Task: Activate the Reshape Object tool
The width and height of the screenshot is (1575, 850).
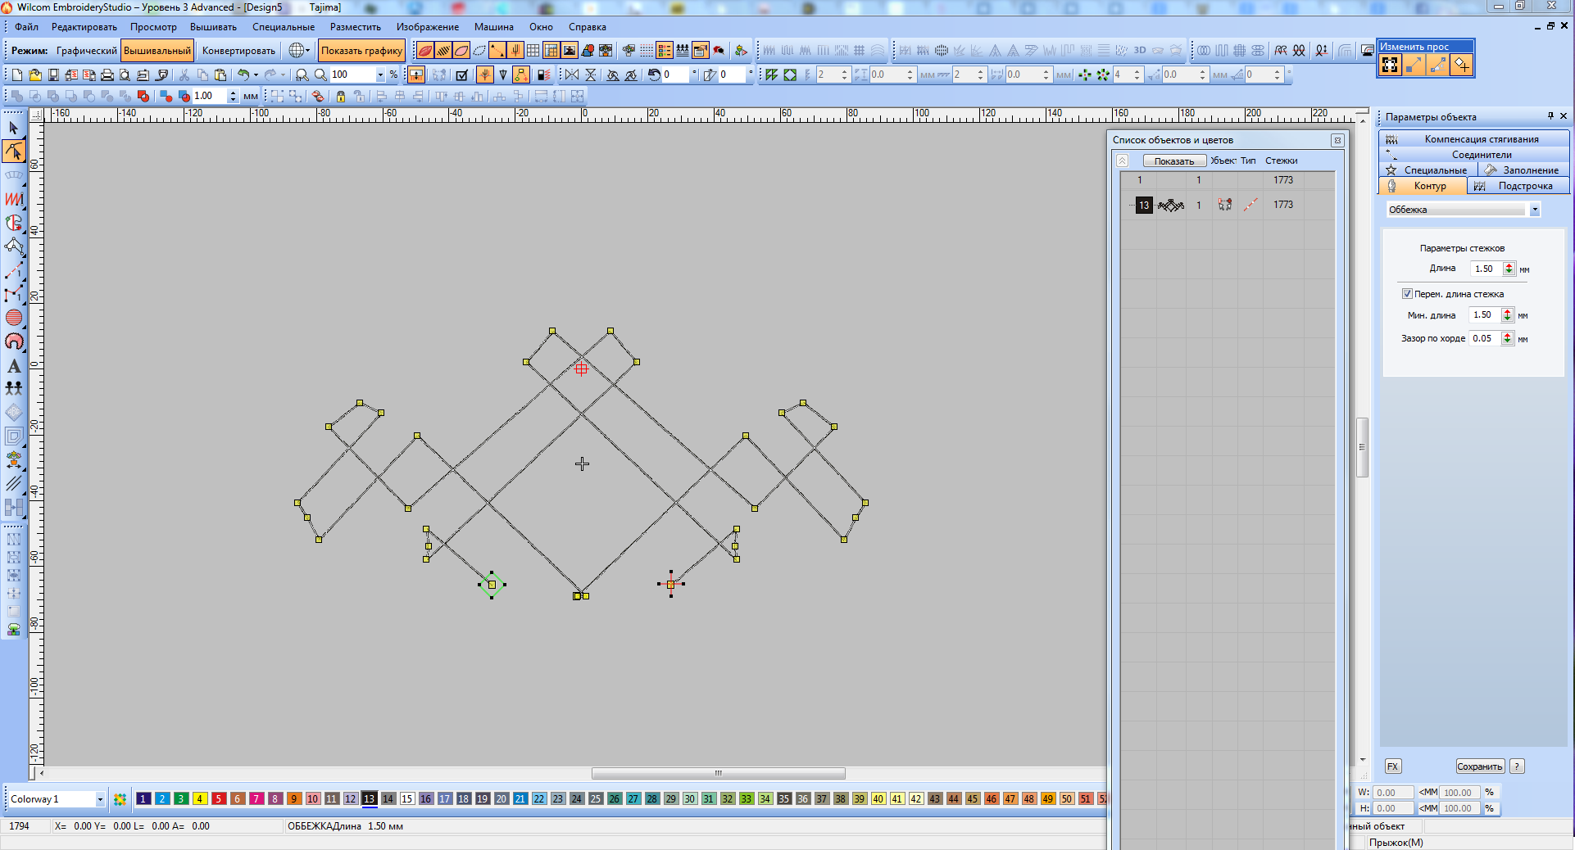Action: [14, 151]
